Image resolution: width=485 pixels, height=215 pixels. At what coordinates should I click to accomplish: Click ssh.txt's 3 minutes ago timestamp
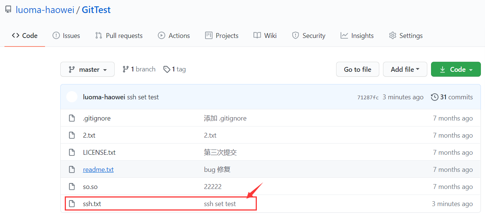pyautogui.click(x=452, y=204)
